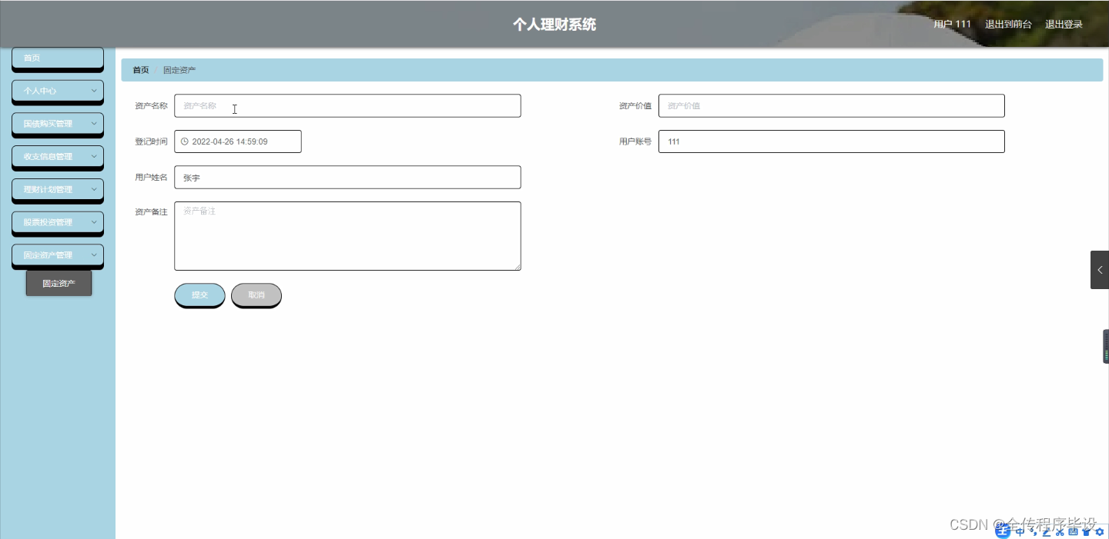Viewport: 1109px width, 539px height.
Task: Toggle Chinese/English input with the 中 icon
Action: (x=1020, y=531)
